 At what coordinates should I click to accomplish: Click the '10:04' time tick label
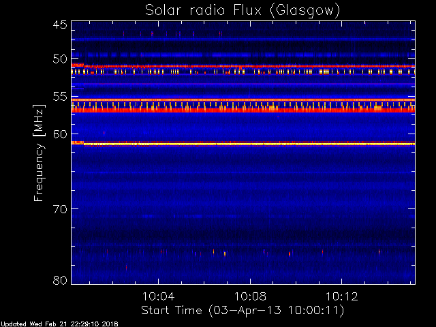pyautogui.click(x=158, y=296)
